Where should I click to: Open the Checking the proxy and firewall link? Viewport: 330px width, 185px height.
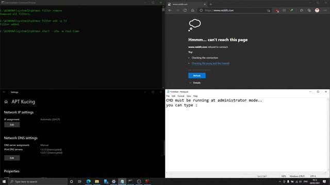tap(210, 63)
